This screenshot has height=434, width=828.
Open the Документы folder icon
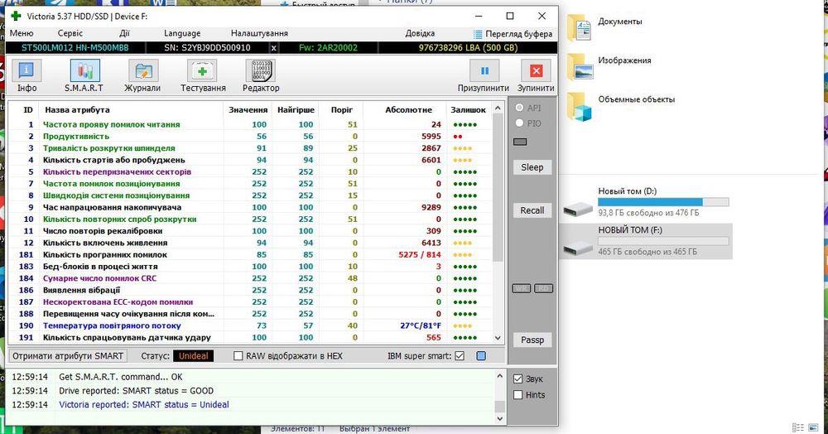(x=579, y=28)
